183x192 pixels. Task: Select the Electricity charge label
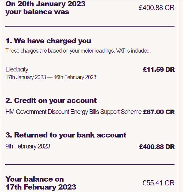coord(17,69)
